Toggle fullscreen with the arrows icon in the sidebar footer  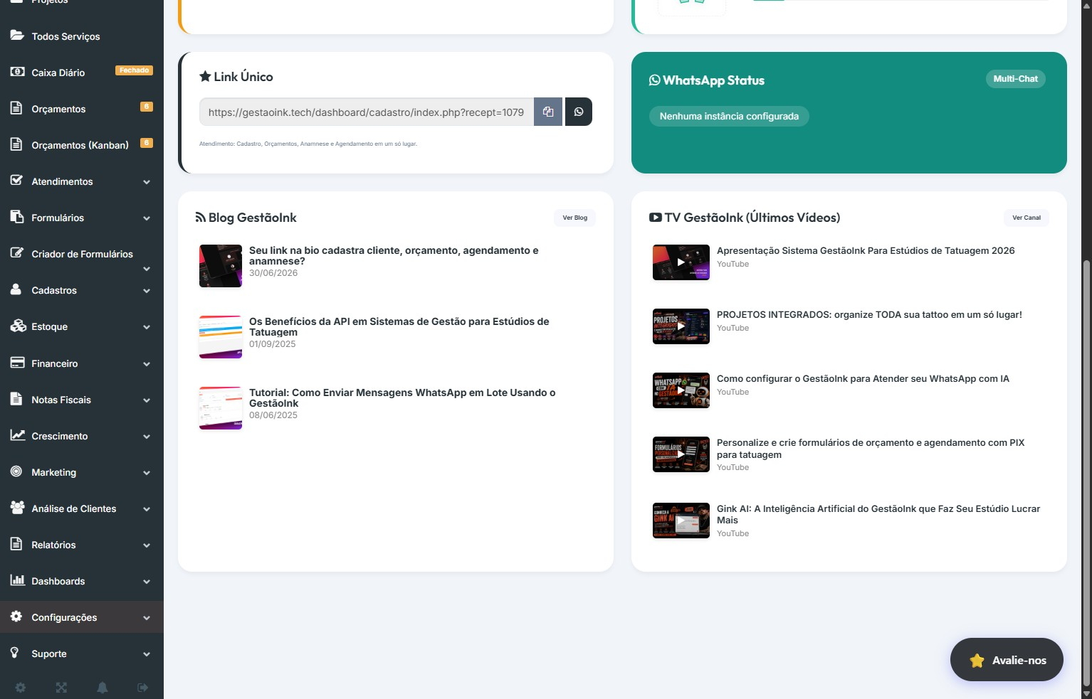click(61, 688)
